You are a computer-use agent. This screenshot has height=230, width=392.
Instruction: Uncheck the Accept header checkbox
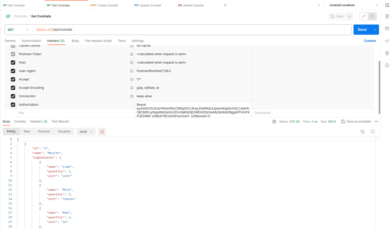pos(13,79)
